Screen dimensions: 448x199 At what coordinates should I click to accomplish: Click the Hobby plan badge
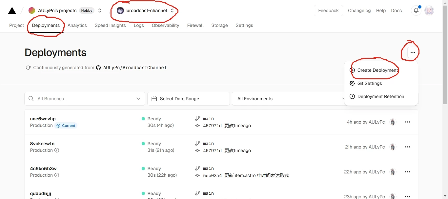tap(87, 10)
